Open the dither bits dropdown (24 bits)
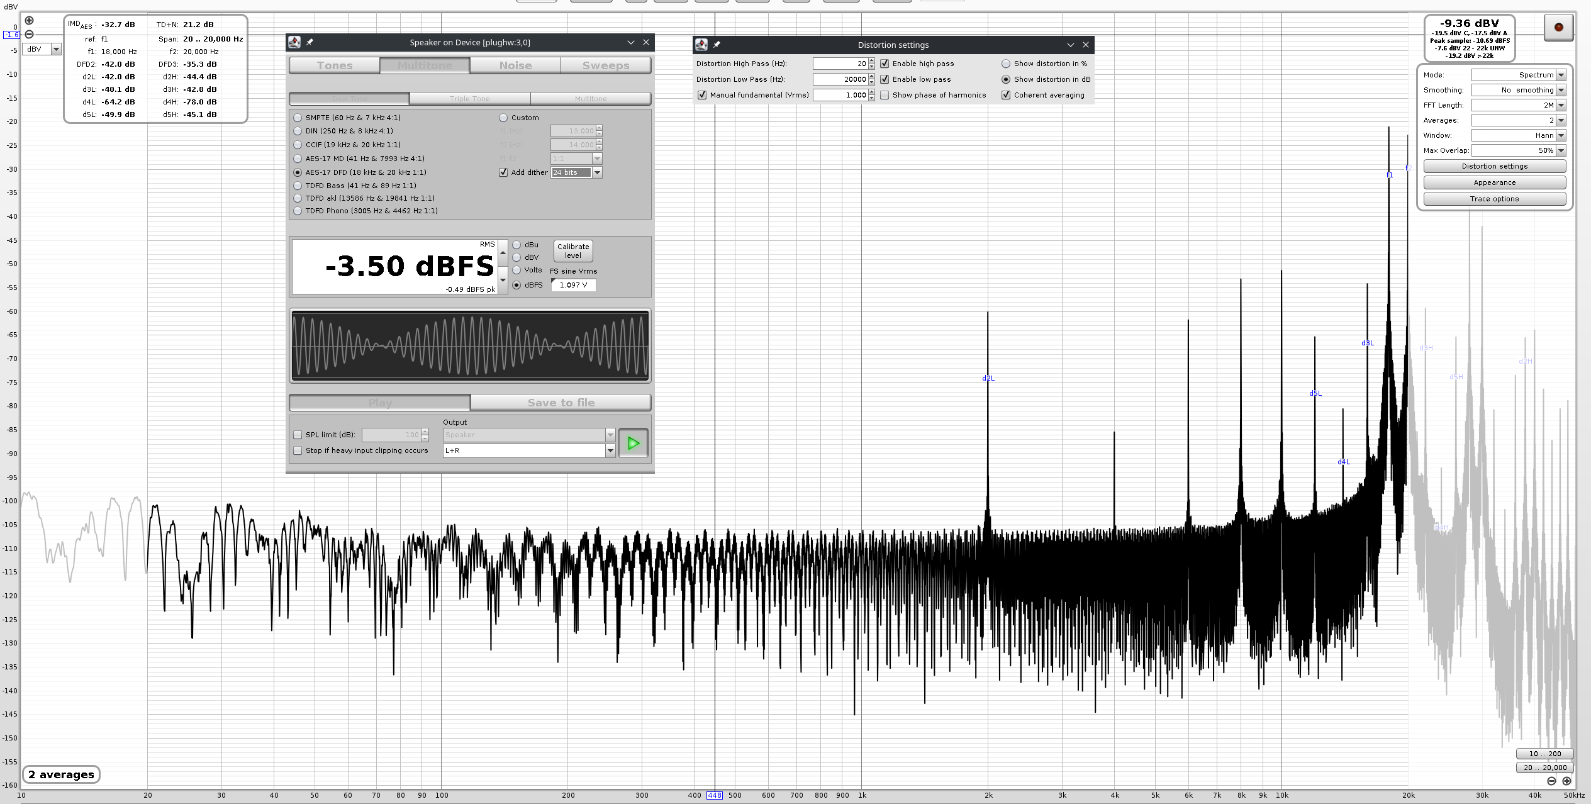1591x804 pixels. [x=597, y=172]
